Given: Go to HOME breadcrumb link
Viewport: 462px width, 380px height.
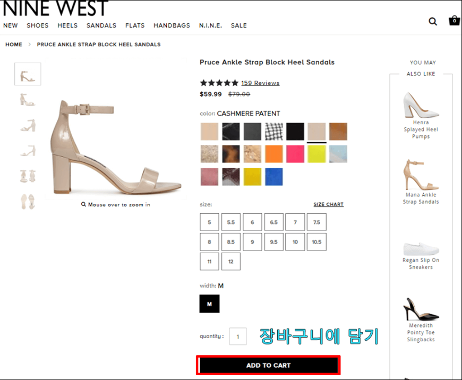Looking at the screenshot, I should point(14,45).
